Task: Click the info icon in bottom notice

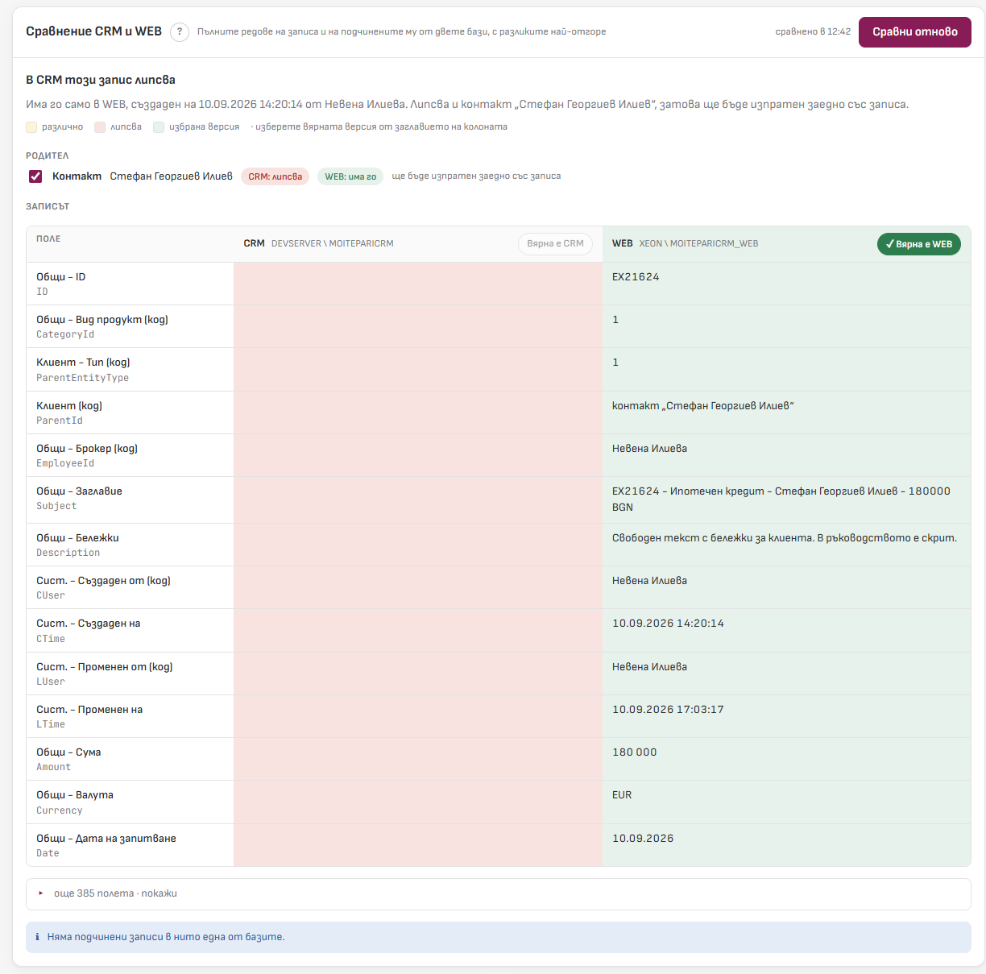Action: tap(37, 938)
